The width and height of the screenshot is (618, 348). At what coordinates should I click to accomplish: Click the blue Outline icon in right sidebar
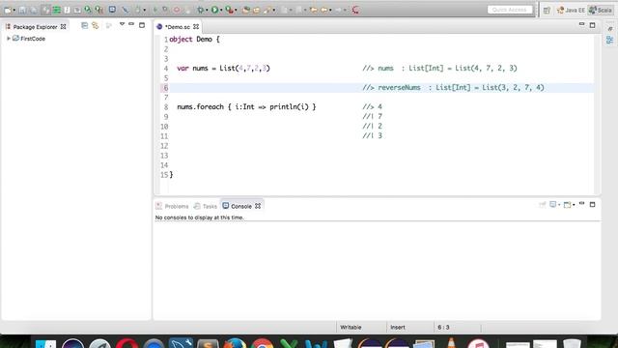click(609, 40)
